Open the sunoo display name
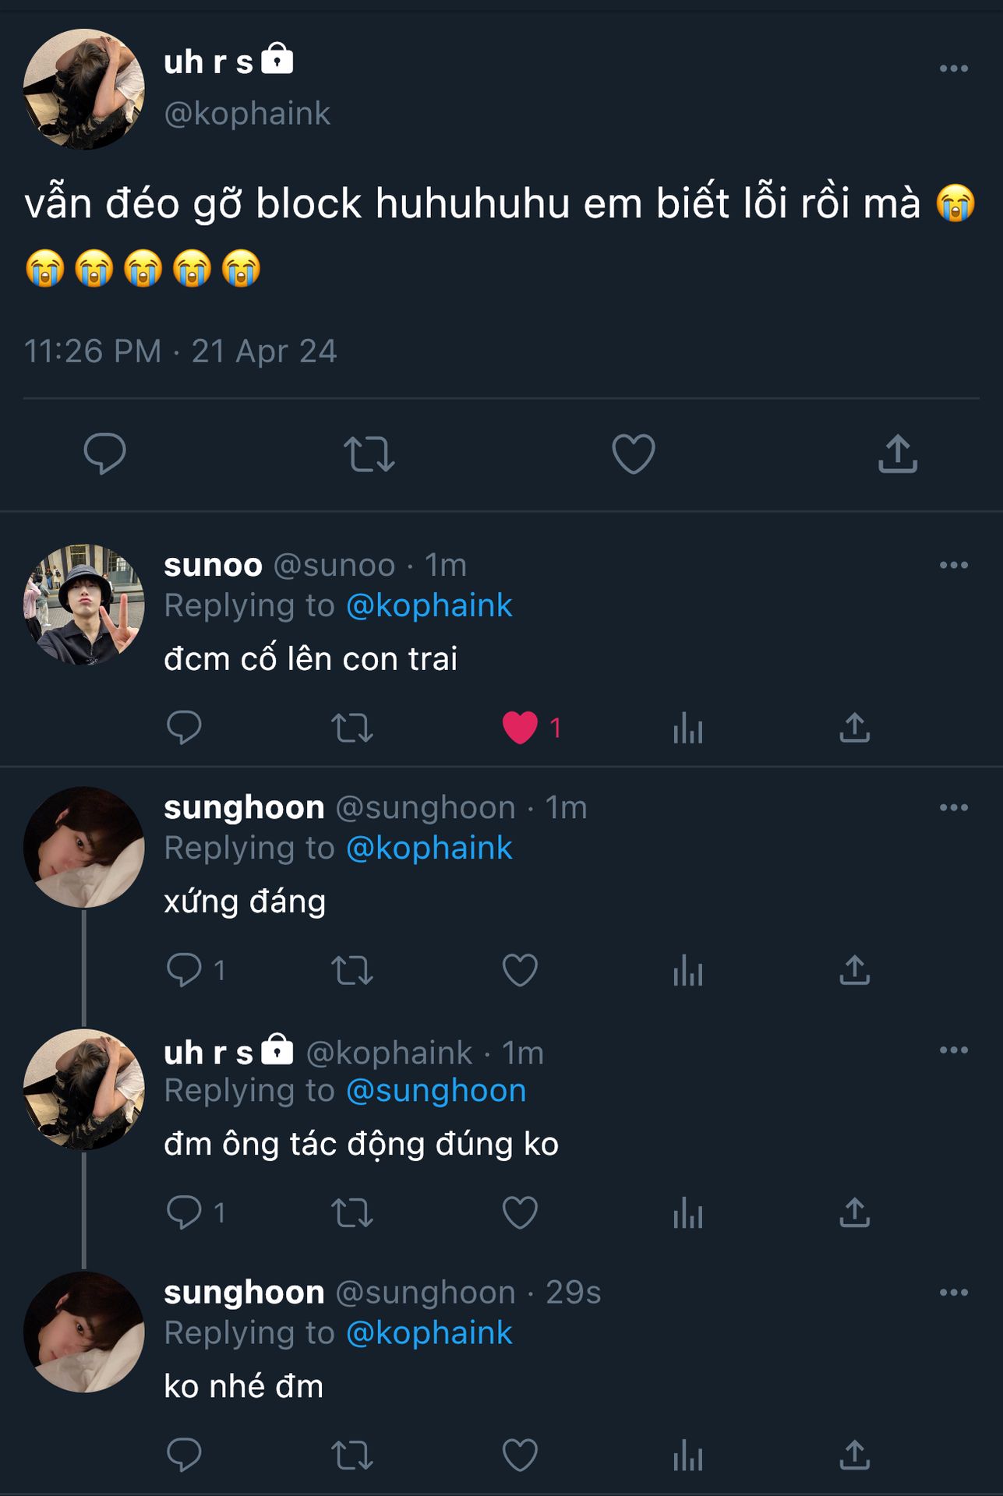 [213, 565]
